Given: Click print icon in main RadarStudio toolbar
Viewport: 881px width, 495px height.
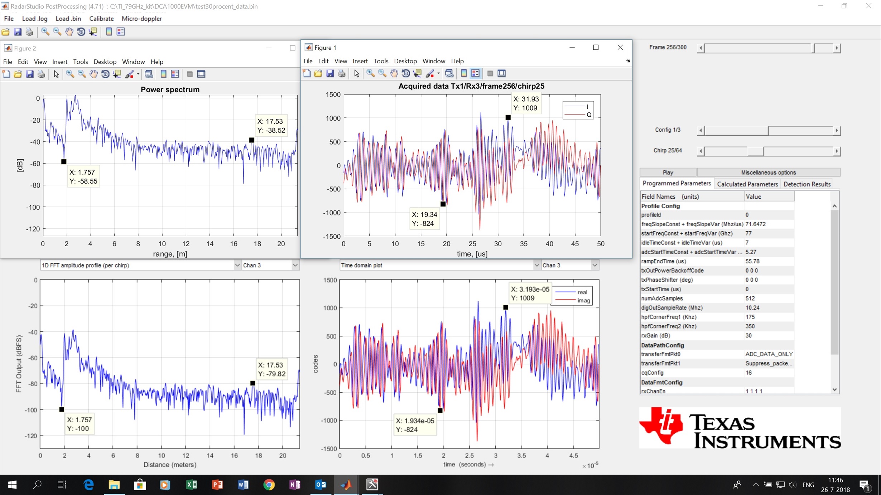Looking at the screenshot, I should point(29,32).
